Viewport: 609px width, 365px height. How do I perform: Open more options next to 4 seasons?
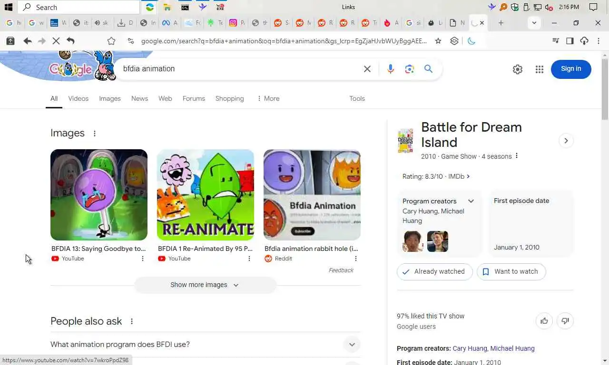(517, 156)
